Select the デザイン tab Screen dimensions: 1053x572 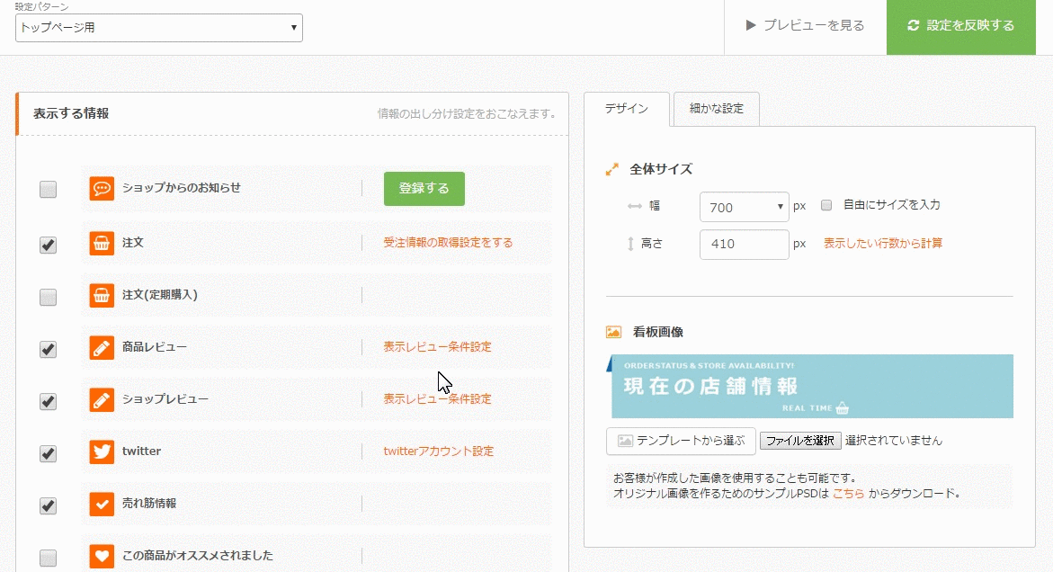point(626,109)
